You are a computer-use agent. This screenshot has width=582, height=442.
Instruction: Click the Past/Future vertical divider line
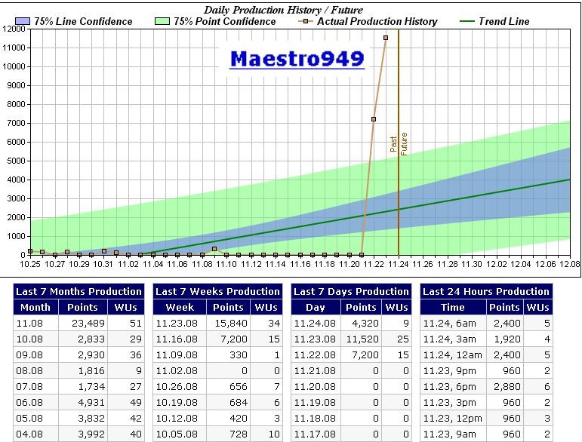pyautogui.click(x=399, y=189)
